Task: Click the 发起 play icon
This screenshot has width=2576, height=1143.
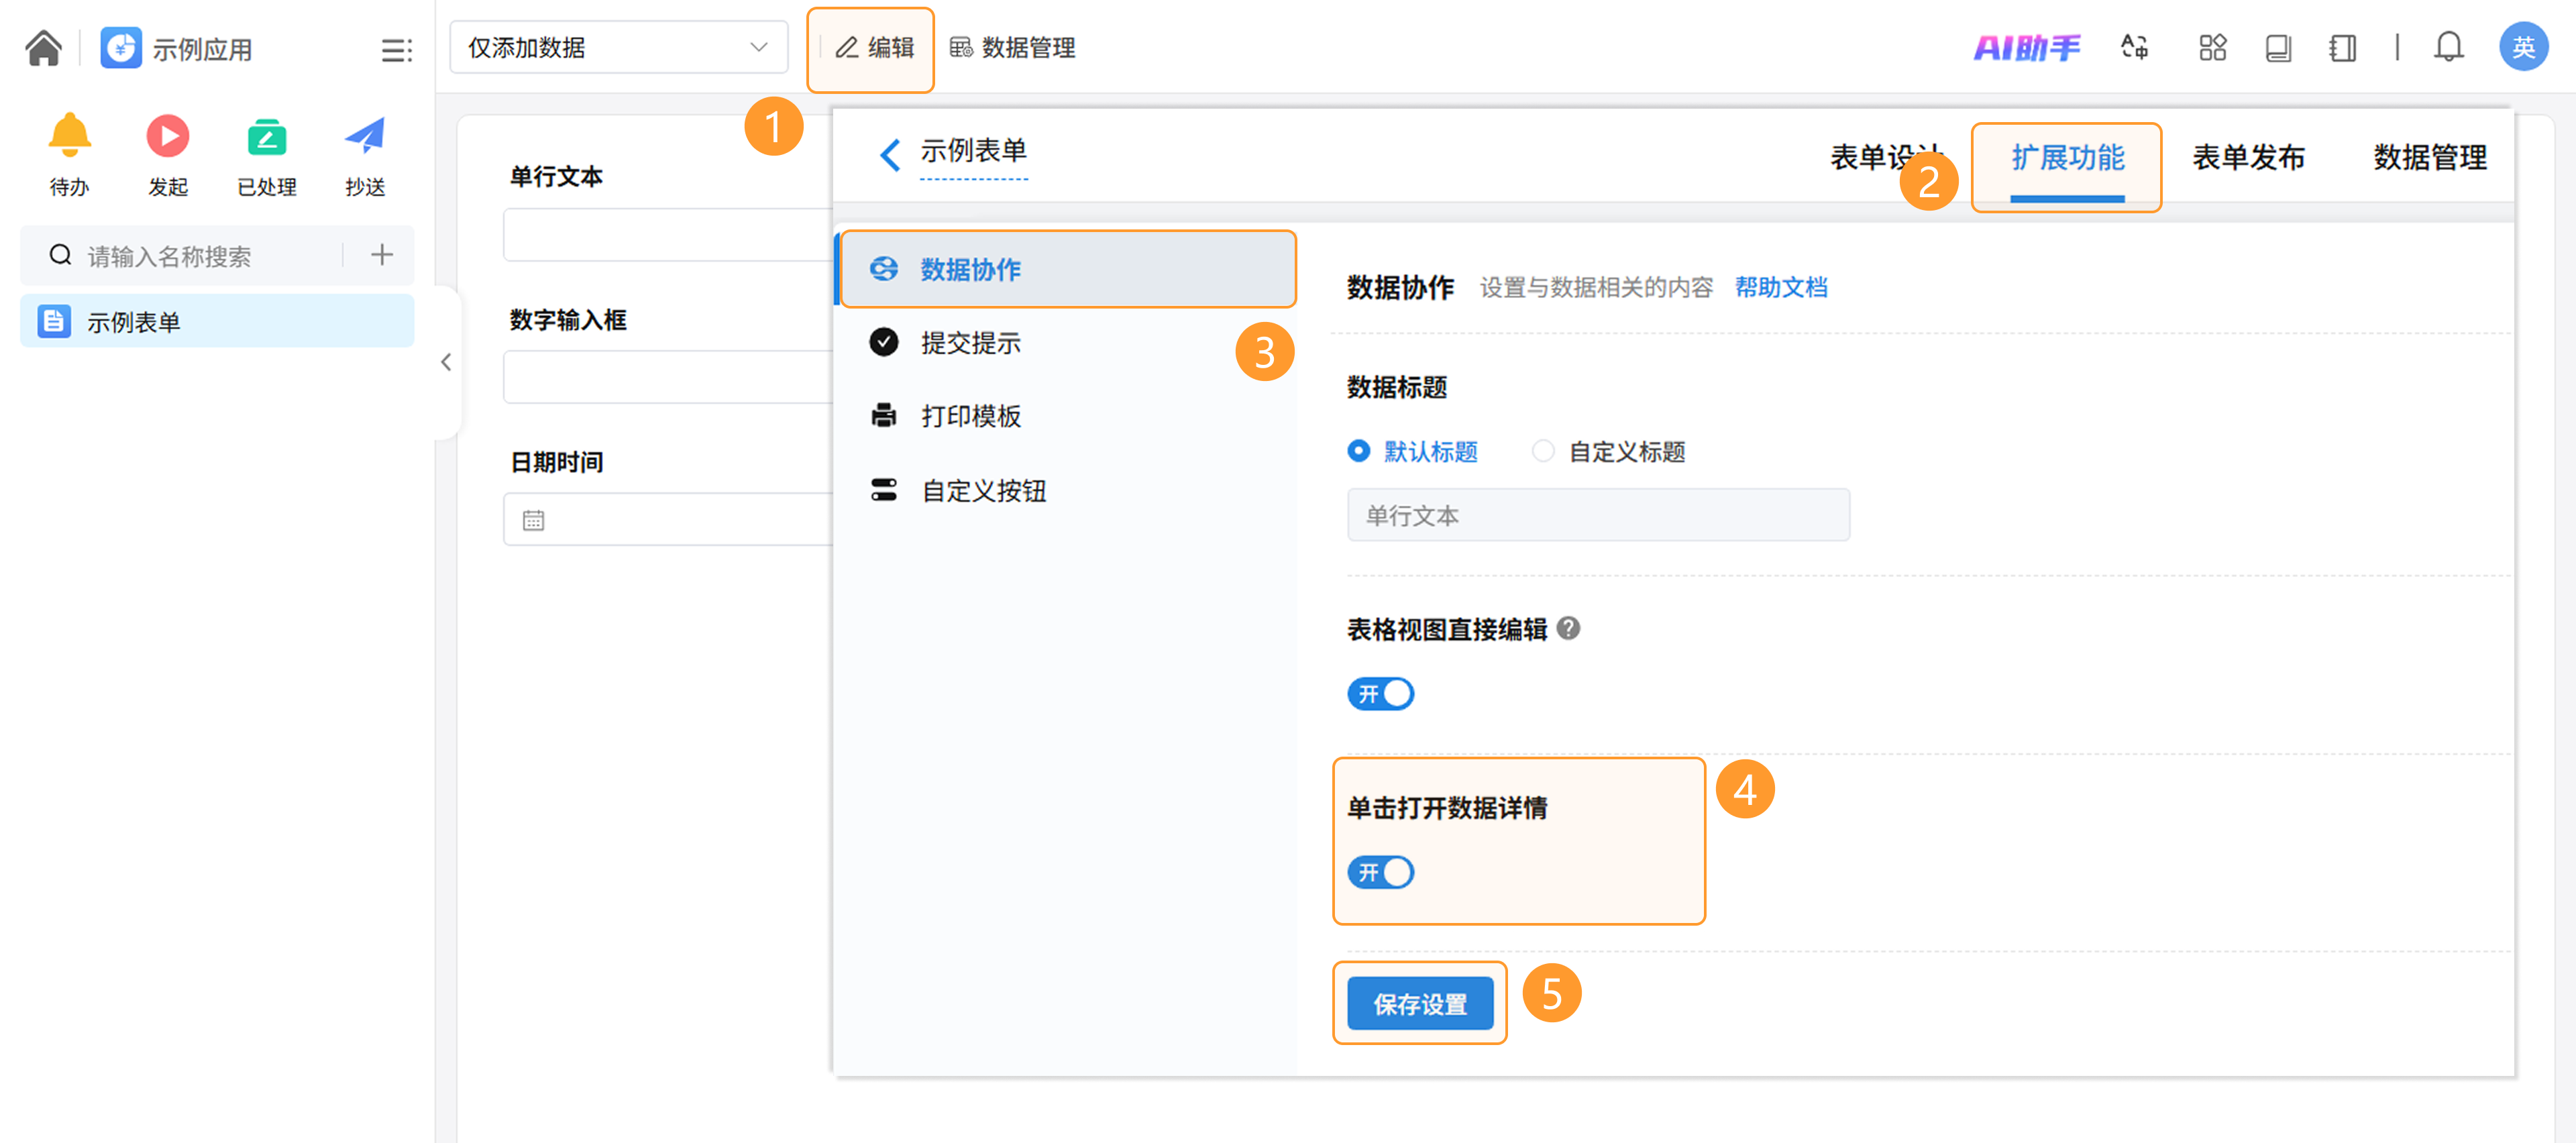Action: point(168,136)
